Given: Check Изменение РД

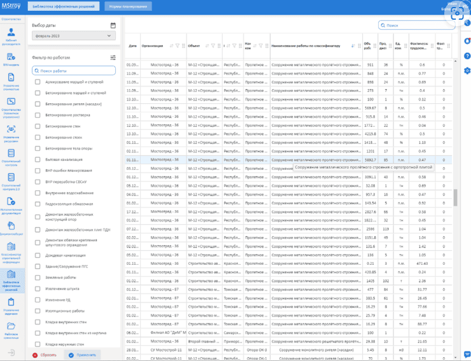Looking at the screenshot, I should pos(38,300).
